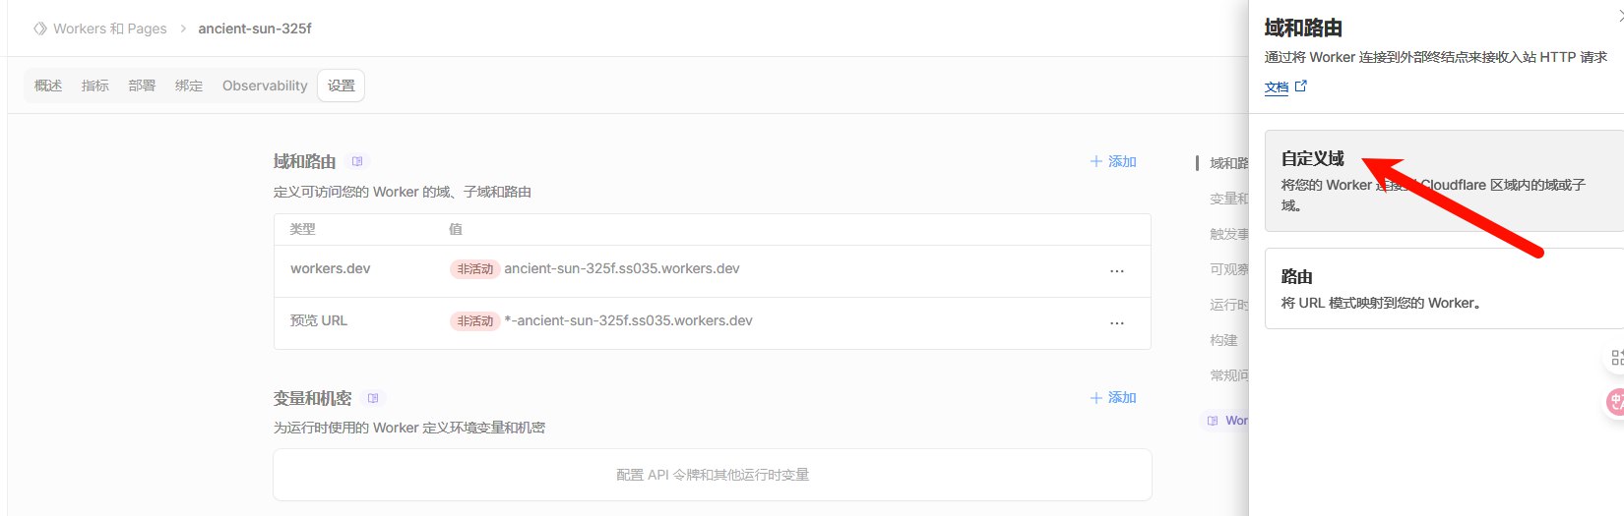The height and width of the screenshot is (516, 1624).
Task: Click 添加 in 变量和机密 section
Action: coord(1113,398)
